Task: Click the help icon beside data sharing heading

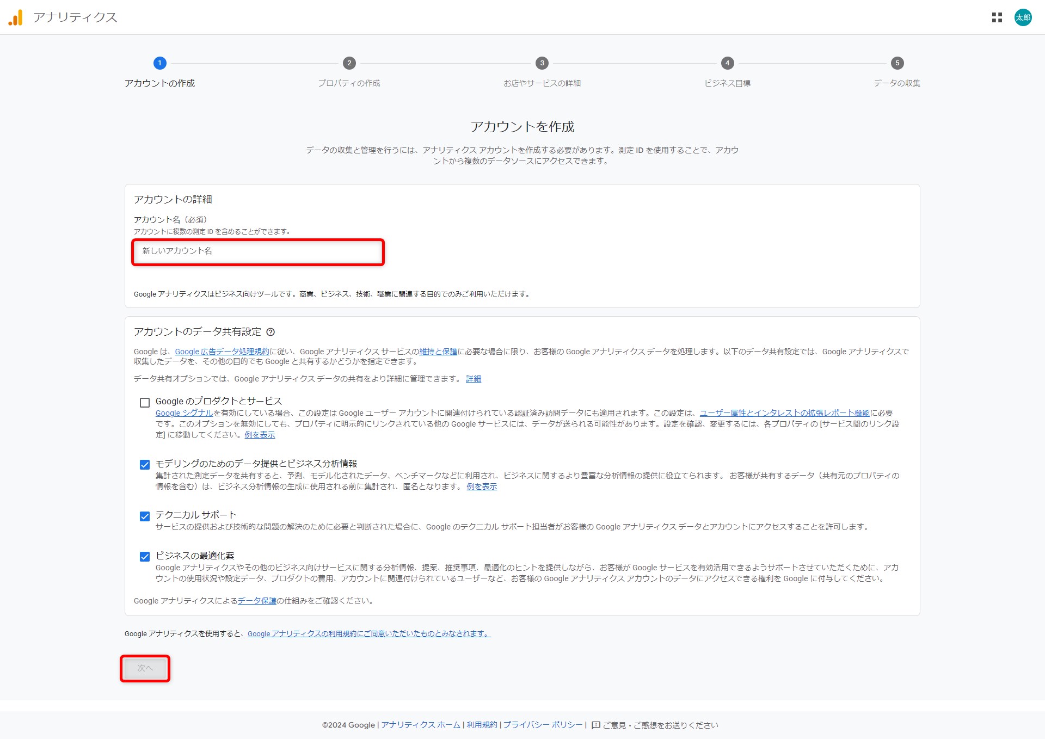Action: pos(271,332)
